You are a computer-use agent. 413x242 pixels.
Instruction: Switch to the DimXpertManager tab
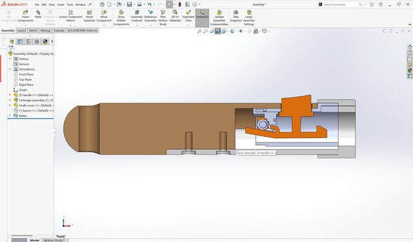37,41
